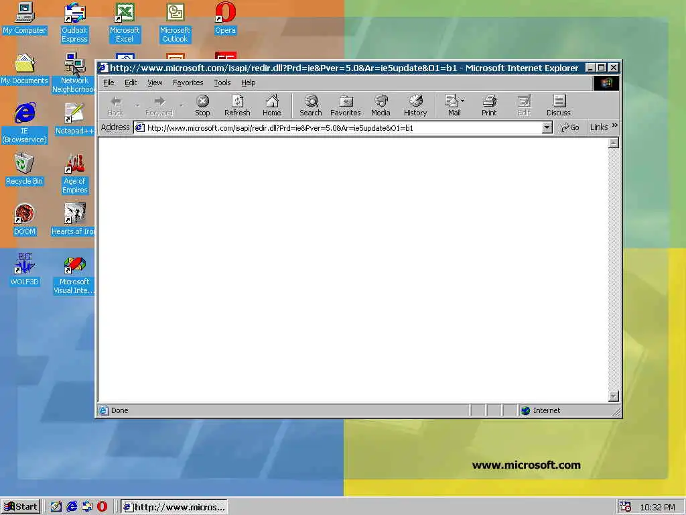Launch Opera from Quick Launch

coord(102,507)
